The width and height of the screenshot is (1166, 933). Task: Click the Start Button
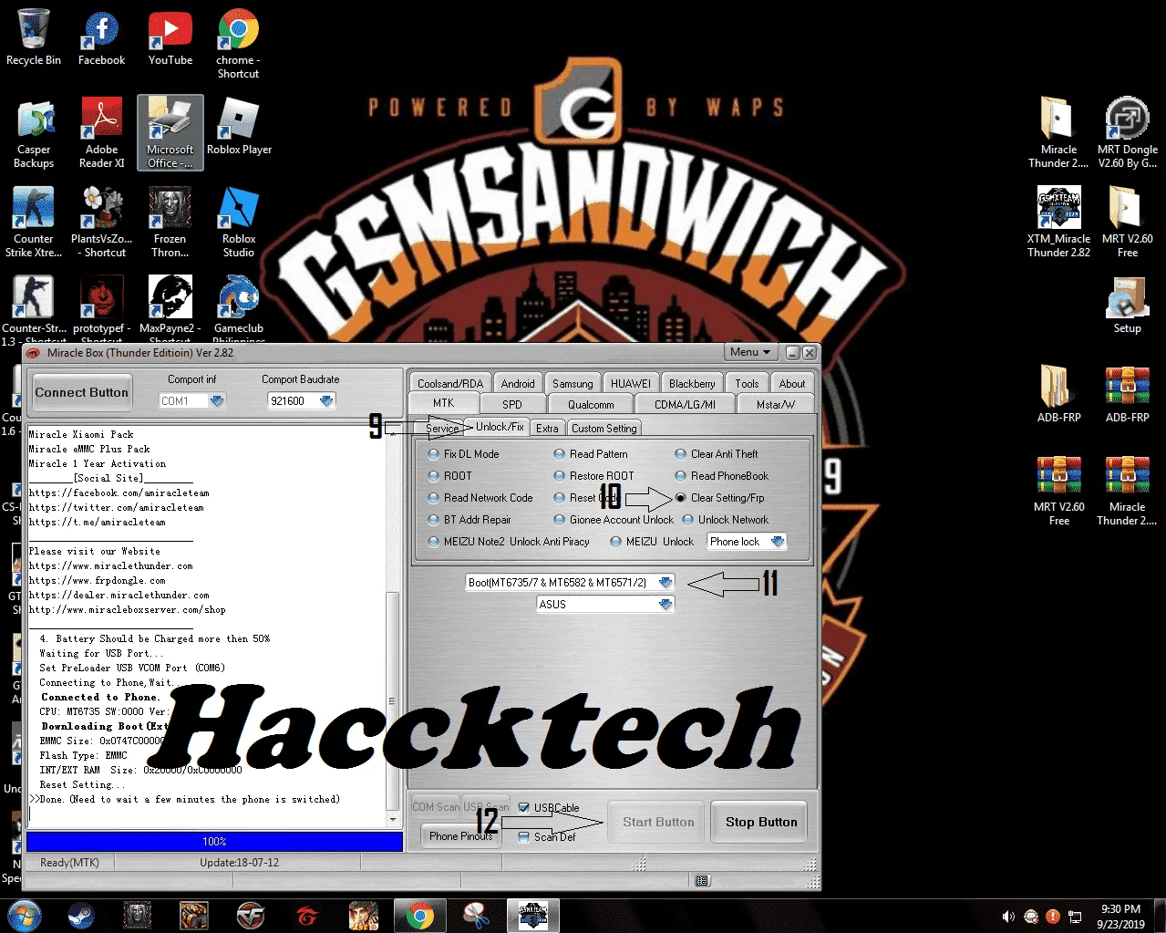point(658,822)
